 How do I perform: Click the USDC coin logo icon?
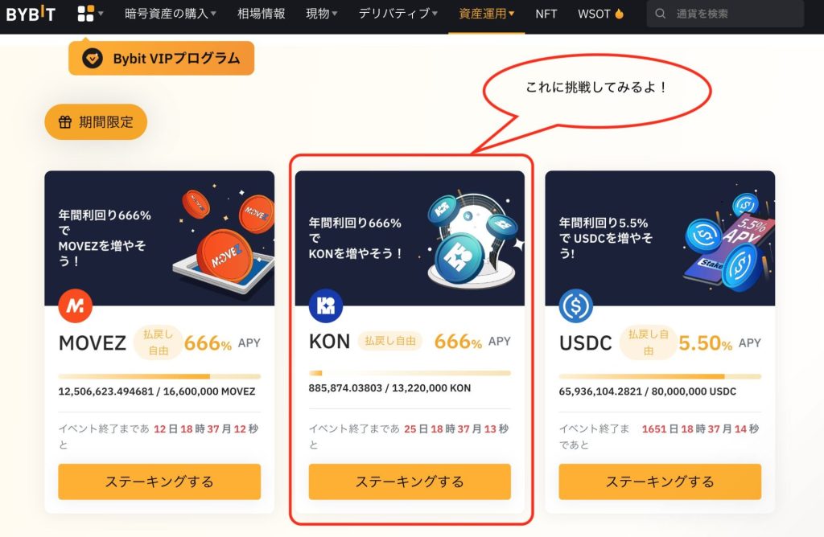(x=576, y=305)
